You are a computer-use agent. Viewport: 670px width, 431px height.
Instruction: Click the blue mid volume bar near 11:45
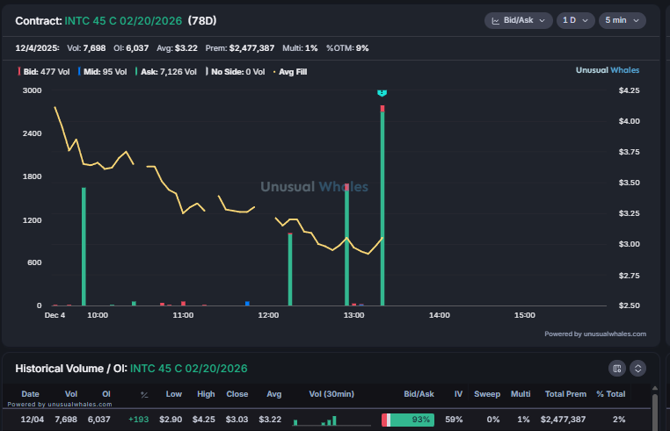tap(247, 304)
